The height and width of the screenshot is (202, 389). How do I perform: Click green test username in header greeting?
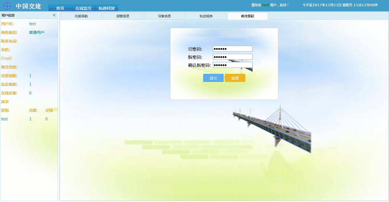pyautogui.click(x=266, y=5)
